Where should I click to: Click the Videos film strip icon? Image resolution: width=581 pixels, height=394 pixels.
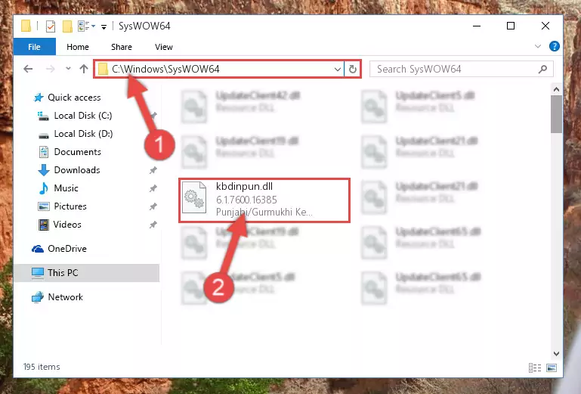44,225
